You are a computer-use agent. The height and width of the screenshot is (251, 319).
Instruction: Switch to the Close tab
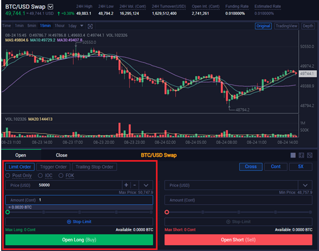pyautogui.click(x=62, y=155)
